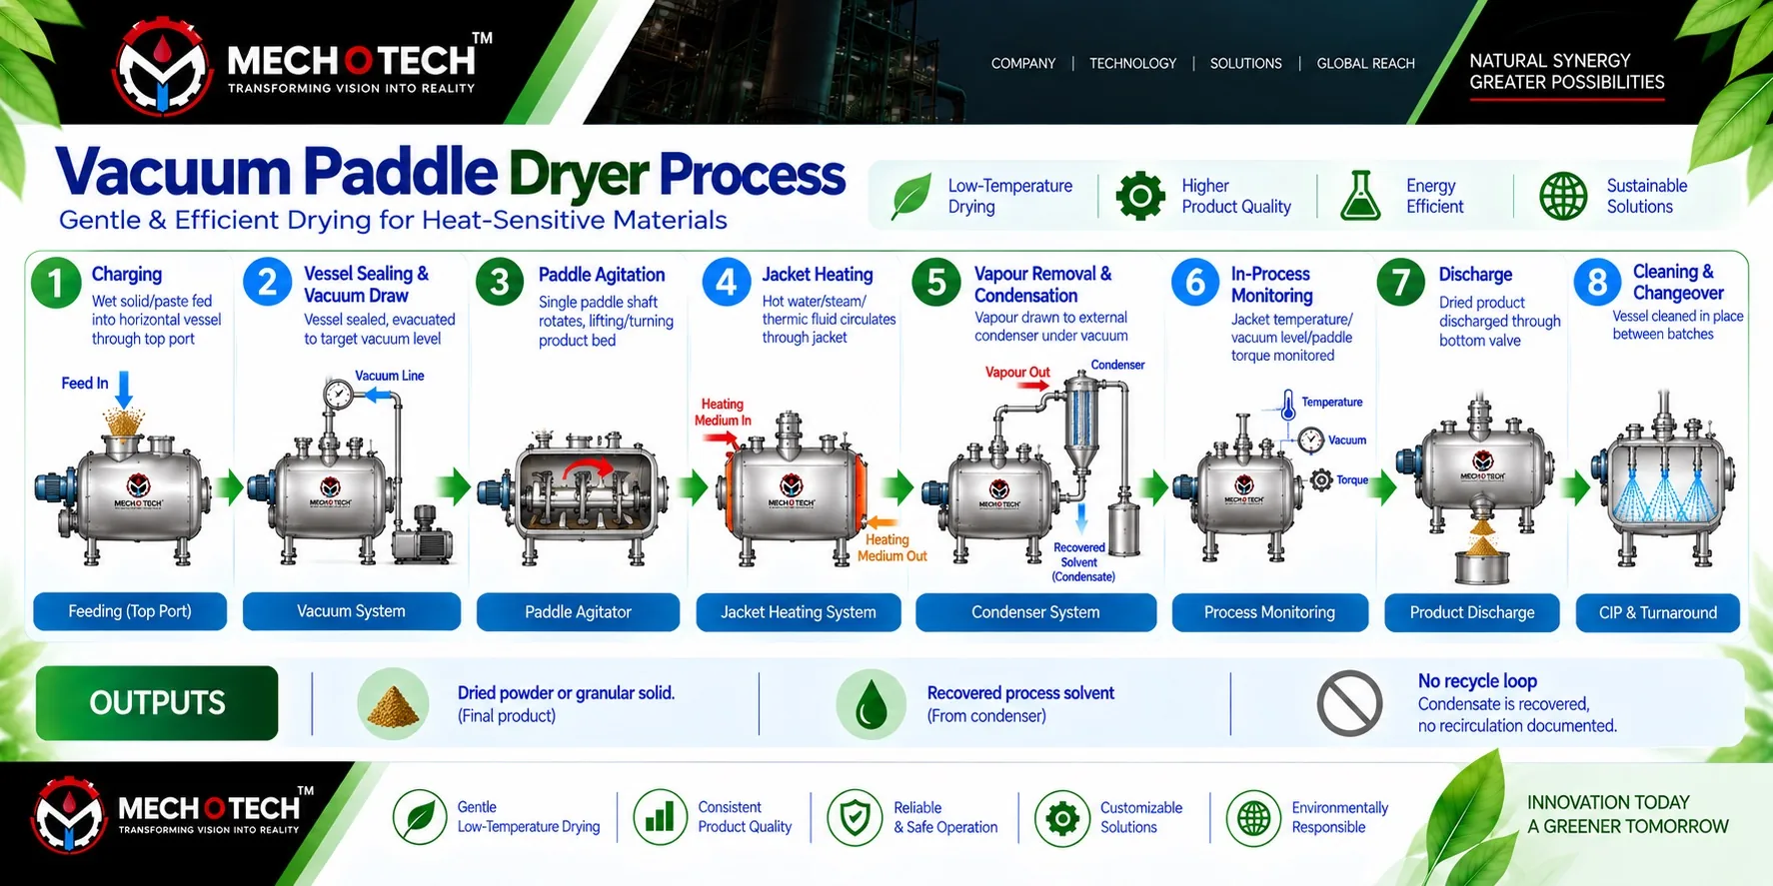Click the 'Dried powder or granular solid.' text
Image resolution: width=1773 pixels, height=886 pixels.
click(x=566, y=692)
